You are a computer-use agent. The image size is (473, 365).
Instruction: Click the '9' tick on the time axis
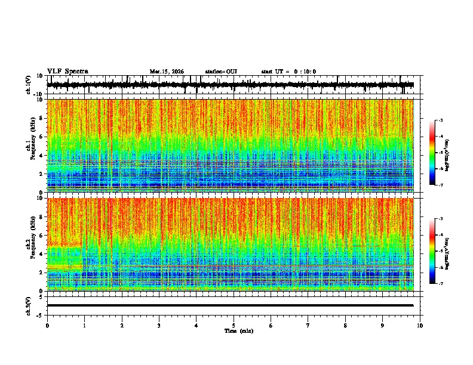[x=382, y=326]
